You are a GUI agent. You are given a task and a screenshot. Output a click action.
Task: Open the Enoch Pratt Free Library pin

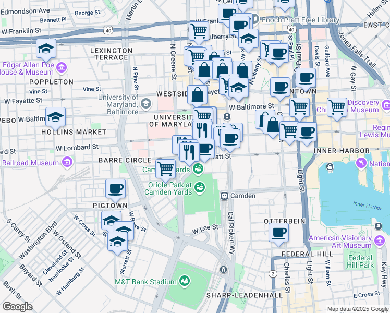255,19
